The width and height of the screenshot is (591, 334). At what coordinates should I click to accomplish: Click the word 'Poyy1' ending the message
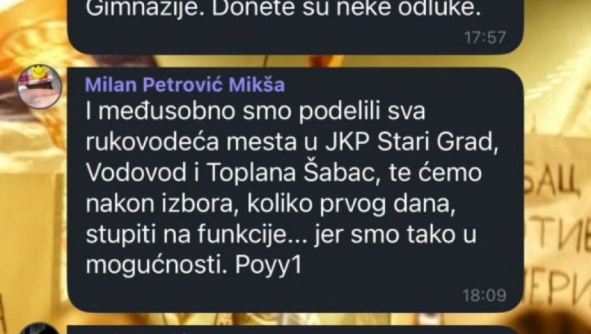click(x=268, y=266)
